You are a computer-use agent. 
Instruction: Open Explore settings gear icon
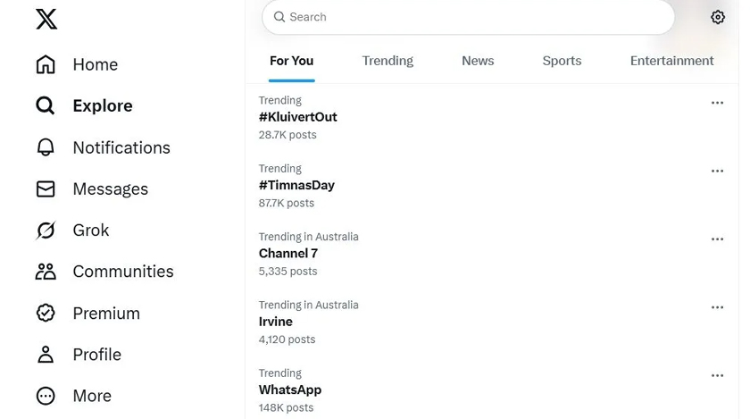click(x=717, y=17)
